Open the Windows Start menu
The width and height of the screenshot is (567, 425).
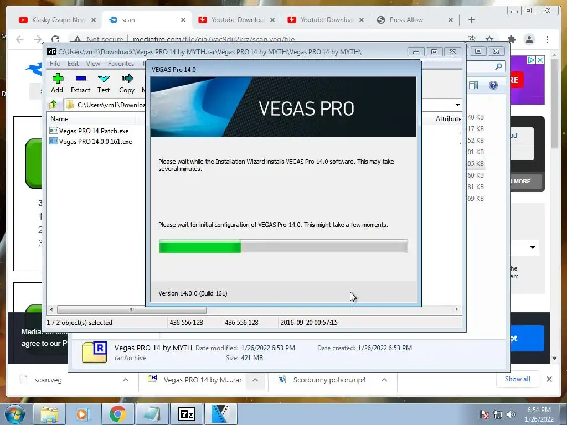15,414
